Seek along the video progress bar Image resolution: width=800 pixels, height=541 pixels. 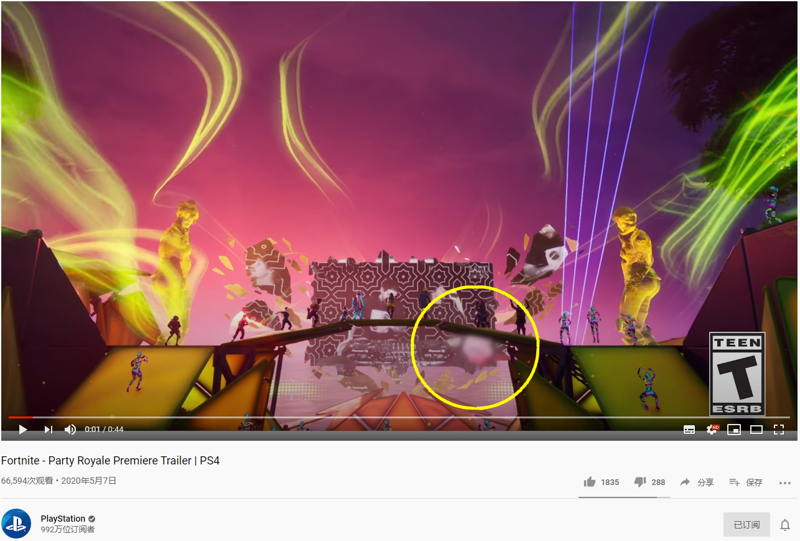click(x=399, y=417)
